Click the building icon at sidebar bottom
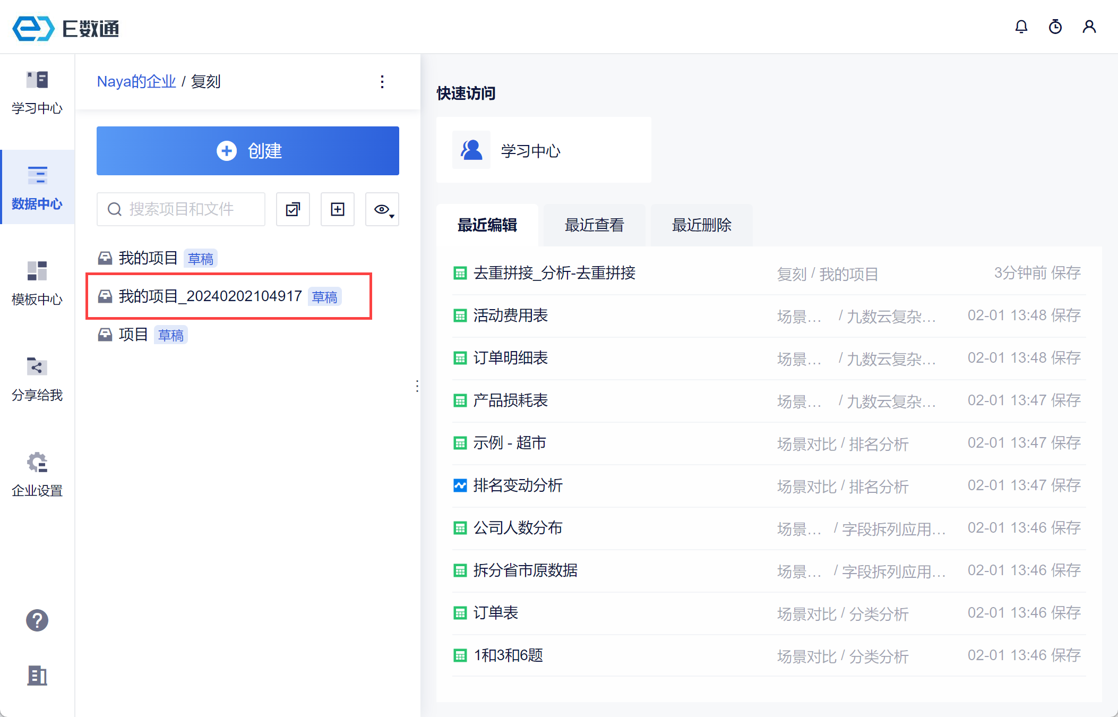The width and height of the screenshot is (1118, 717). pyautogui.click(x=37, y=676)
